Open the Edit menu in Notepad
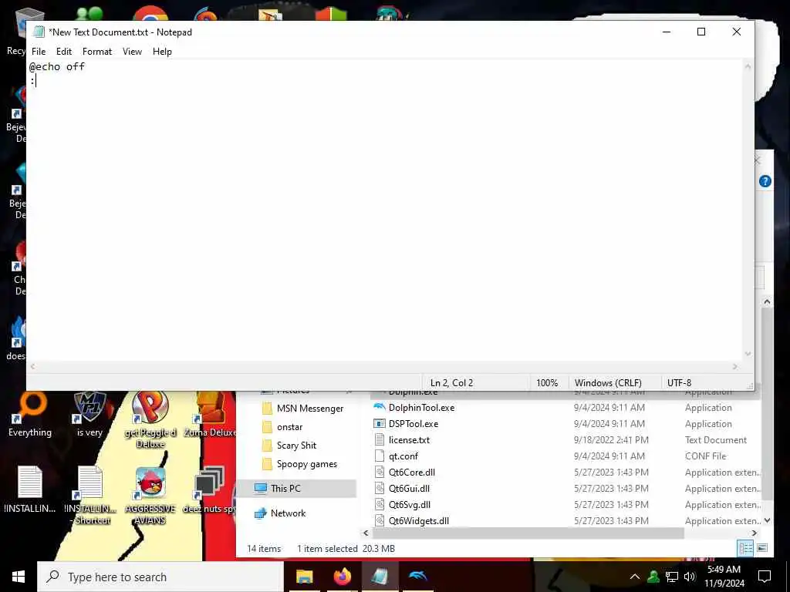Viewport: 790px width, 592px height. click(63, 52)
